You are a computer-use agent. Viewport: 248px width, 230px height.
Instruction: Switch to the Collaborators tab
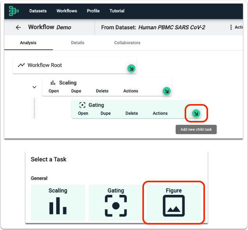127,43
